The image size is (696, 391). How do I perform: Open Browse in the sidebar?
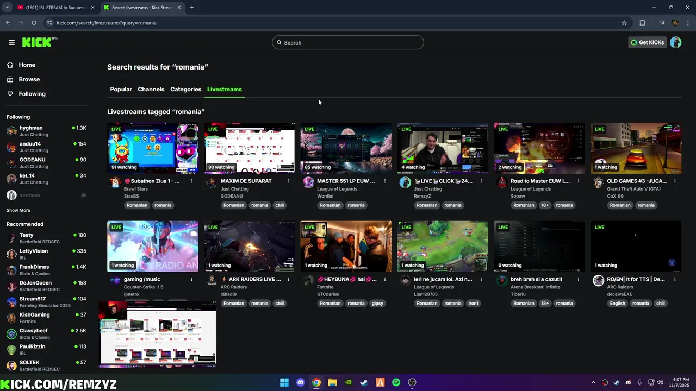click(29, 79)
